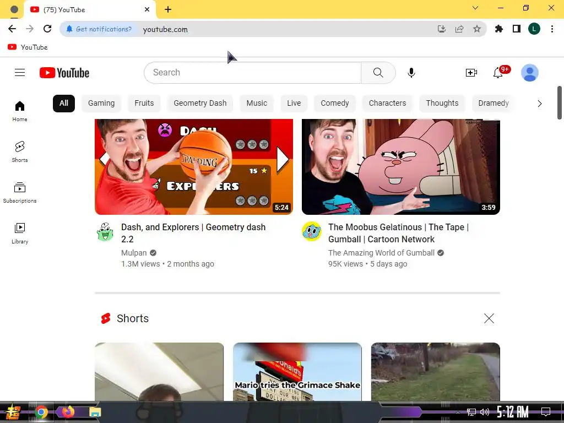
Task: Open the Chrome profile L avatar
Action: (534, 29)
